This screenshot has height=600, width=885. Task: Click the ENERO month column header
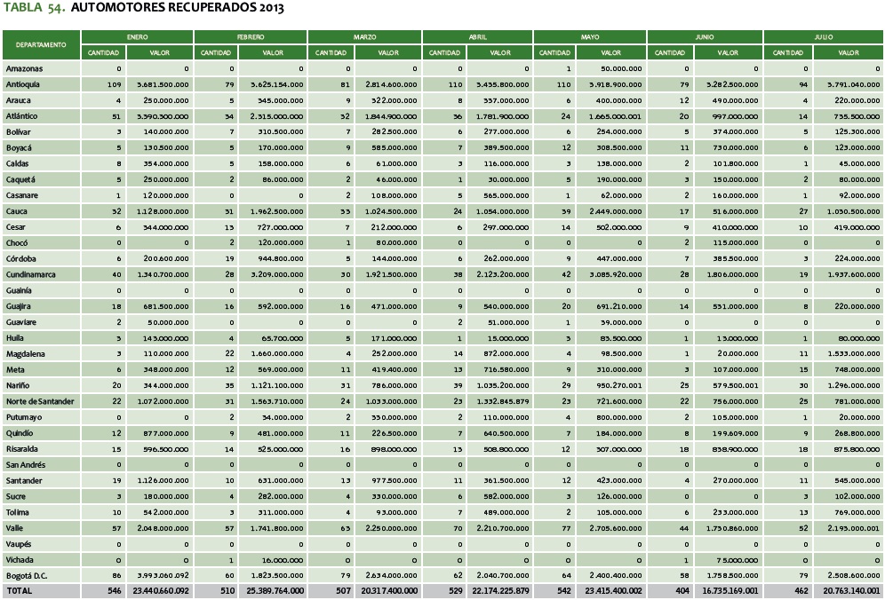tap(137, 38)
